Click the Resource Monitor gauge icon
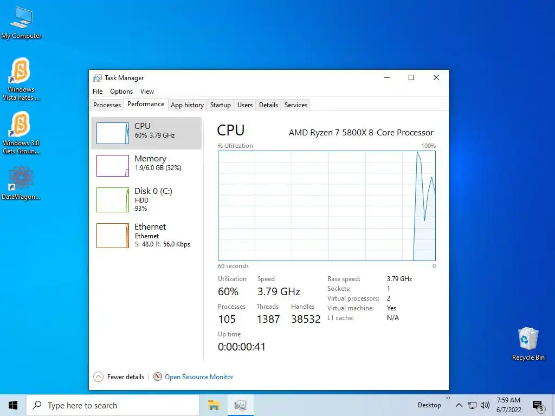 [x=158, y=377]
